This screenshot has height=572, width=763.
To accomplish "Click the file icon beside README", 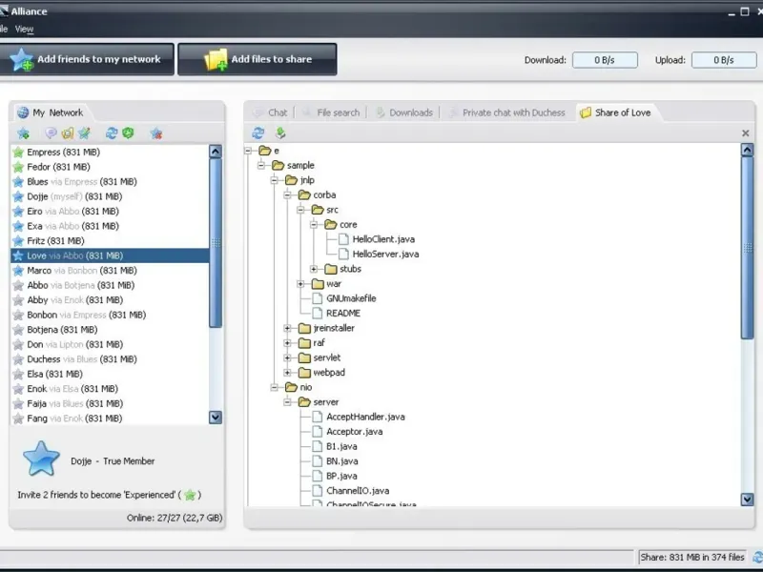I will tap(318, 313).
